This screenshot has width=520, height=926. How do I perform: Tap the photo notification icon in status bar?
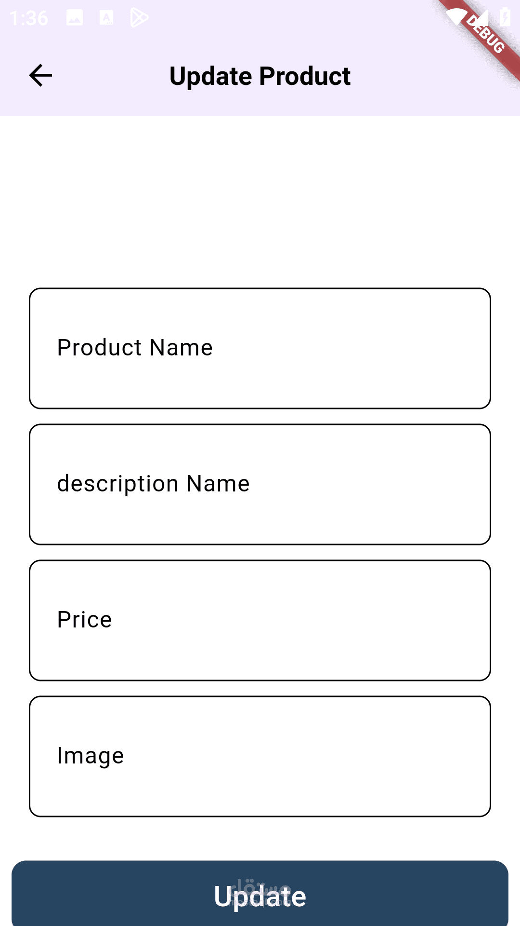(75, 18)
